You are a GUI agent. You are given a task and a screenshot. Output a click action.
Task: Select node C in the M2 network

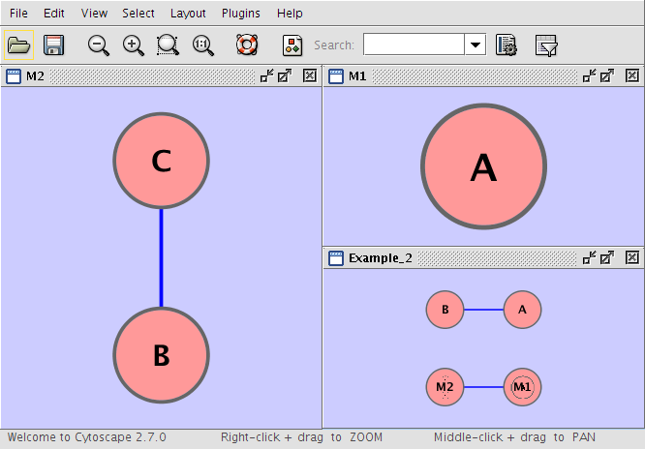pos(162,162)
